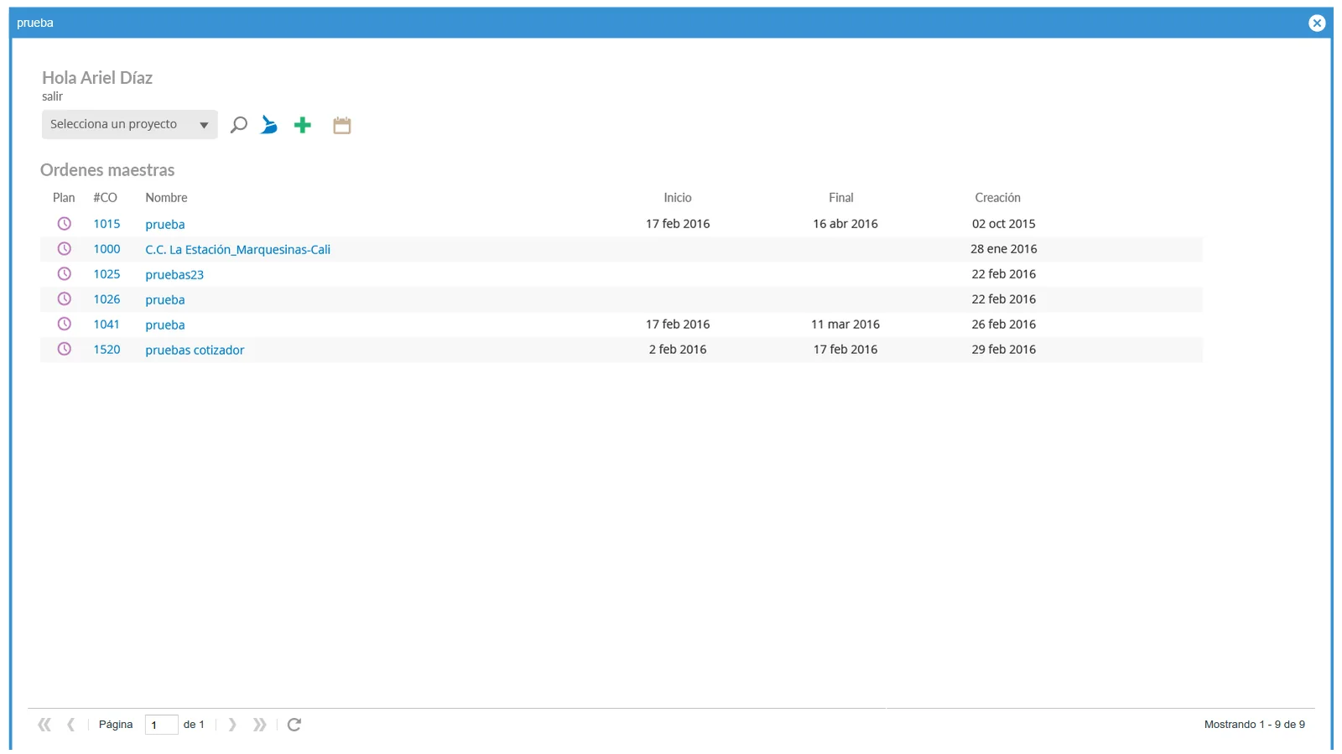Click the search magnifier icon
This screenshot has width=1342, height=754.
click(238, 125)
